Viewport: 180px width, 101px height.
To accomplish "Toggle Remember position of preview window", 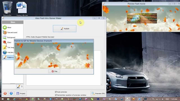I will [x=56, y=95].
